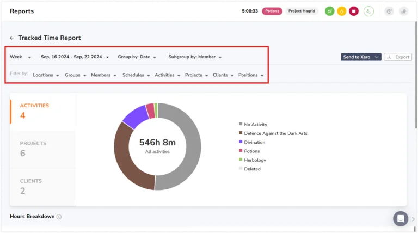Viewport: 418px width, 233px height.
Task: Click the green switch activity button
Action: click(329, 11)
